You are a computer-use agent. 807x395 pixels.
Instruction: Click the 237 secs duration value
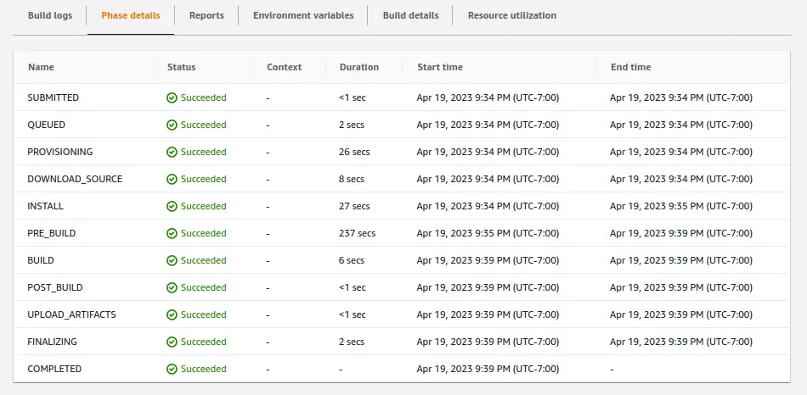(357, 233)
